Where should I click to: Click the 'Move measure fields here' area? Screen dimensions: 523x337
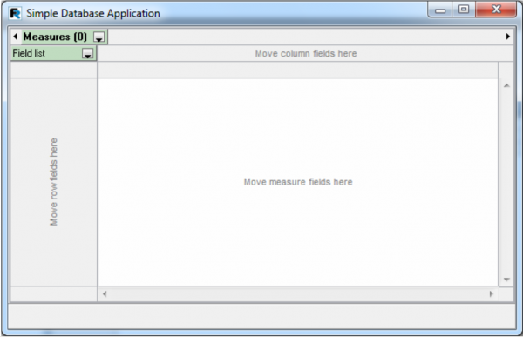pyautogui.click(x=298, y=182)
